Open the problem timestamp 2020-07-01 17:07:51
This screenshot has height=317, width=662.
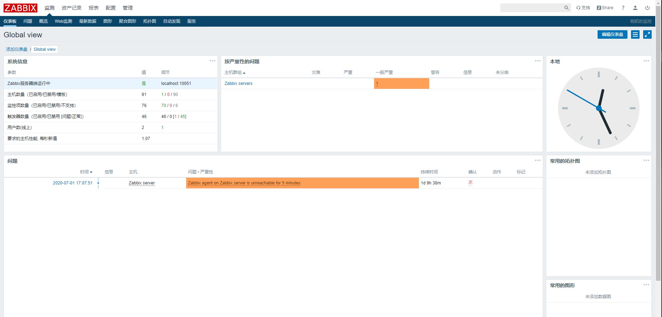pyautogui.click(x=73, y=183)
